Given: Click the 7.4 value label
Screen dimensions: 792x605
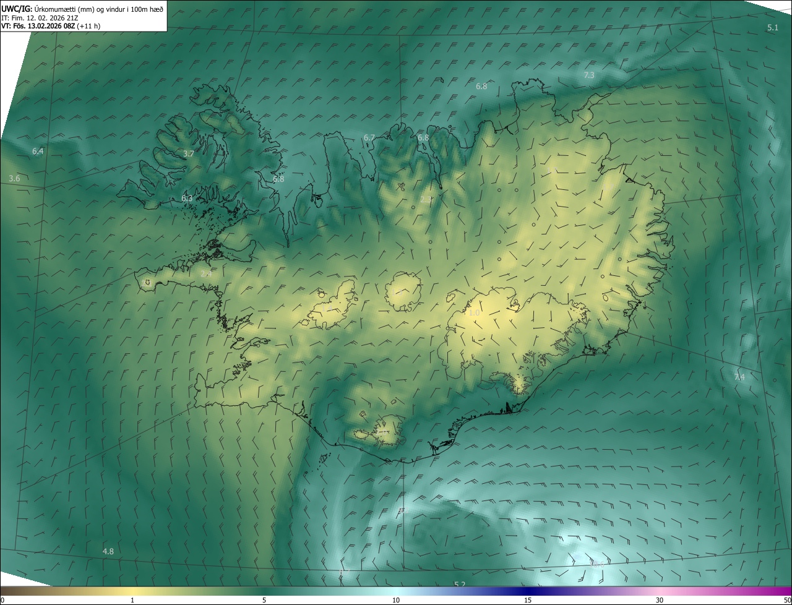Looking at the screenshot, I should point(739,377).
